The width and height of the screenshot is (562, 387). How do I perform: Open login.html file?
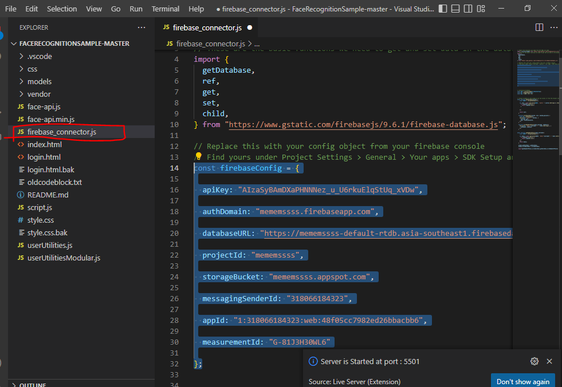tap(81, 157)
